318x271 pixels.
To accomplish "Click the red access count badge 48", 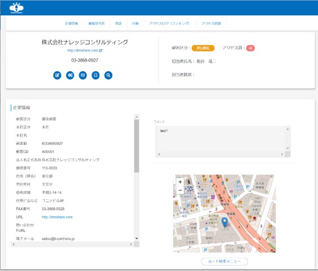I will pyautogui.click(x=250, y=48).
